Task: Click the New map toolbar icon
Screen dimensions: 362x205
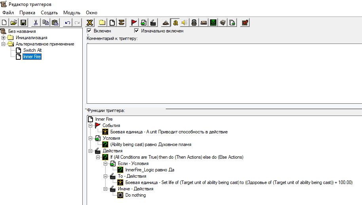Action: (4, 23)
